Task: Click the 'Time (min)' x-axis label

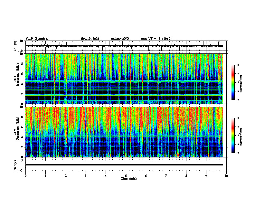Action: (x=129, y=179)
